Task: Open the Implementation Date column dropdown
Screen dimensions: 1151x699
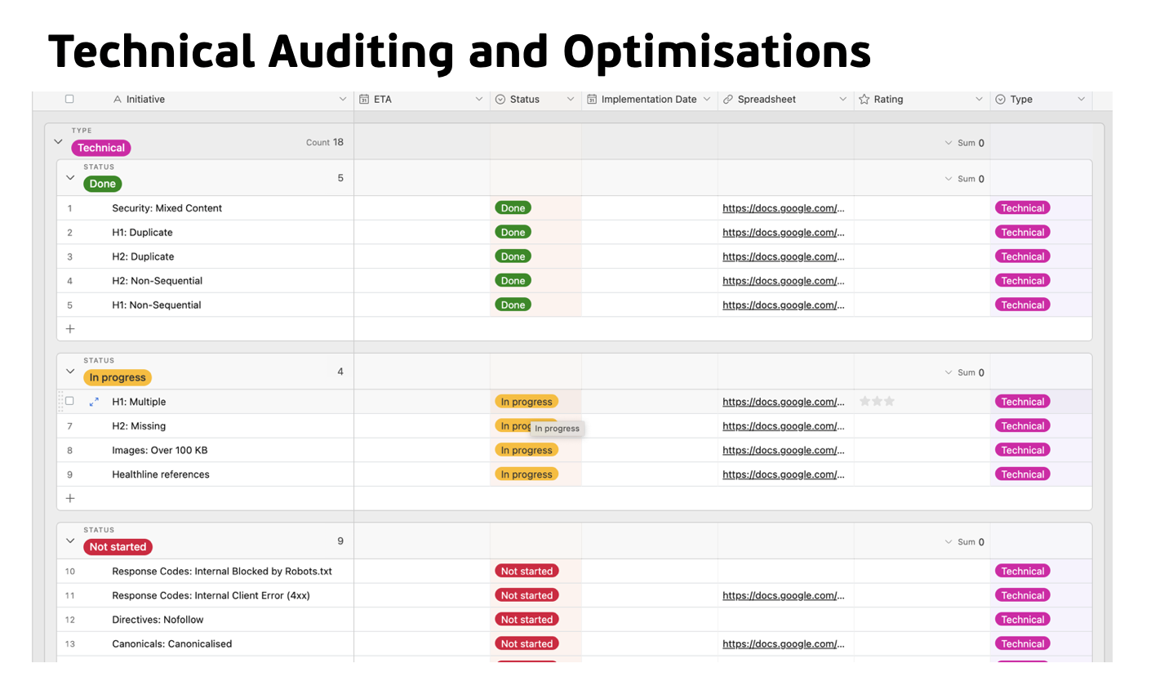Action: point(707,100)
